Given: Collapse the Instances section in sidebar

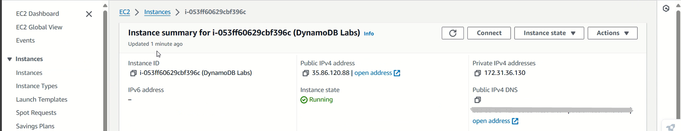Looking at the screenshot, I should pyautogui.click(x=10, y=59).
